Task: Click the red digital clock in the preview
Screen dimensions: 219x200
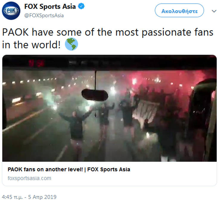Action: point(37,63)
